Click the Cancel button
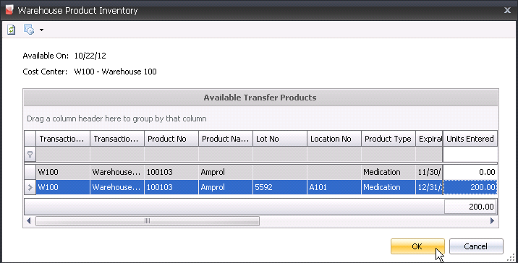 coord(476,246)
